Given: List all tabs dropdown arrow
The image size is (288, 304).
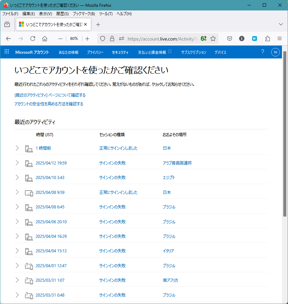Looking at the screenshot, I should (281, 24).
